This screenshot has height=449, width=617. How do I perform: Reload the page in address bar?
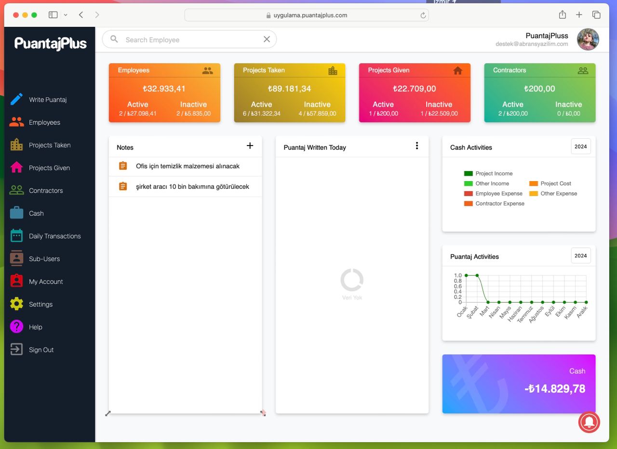[x=423, y=15]
